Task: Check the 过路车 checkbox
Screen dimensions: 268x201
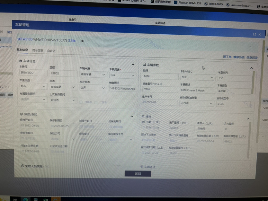Action: click(81, 102)
